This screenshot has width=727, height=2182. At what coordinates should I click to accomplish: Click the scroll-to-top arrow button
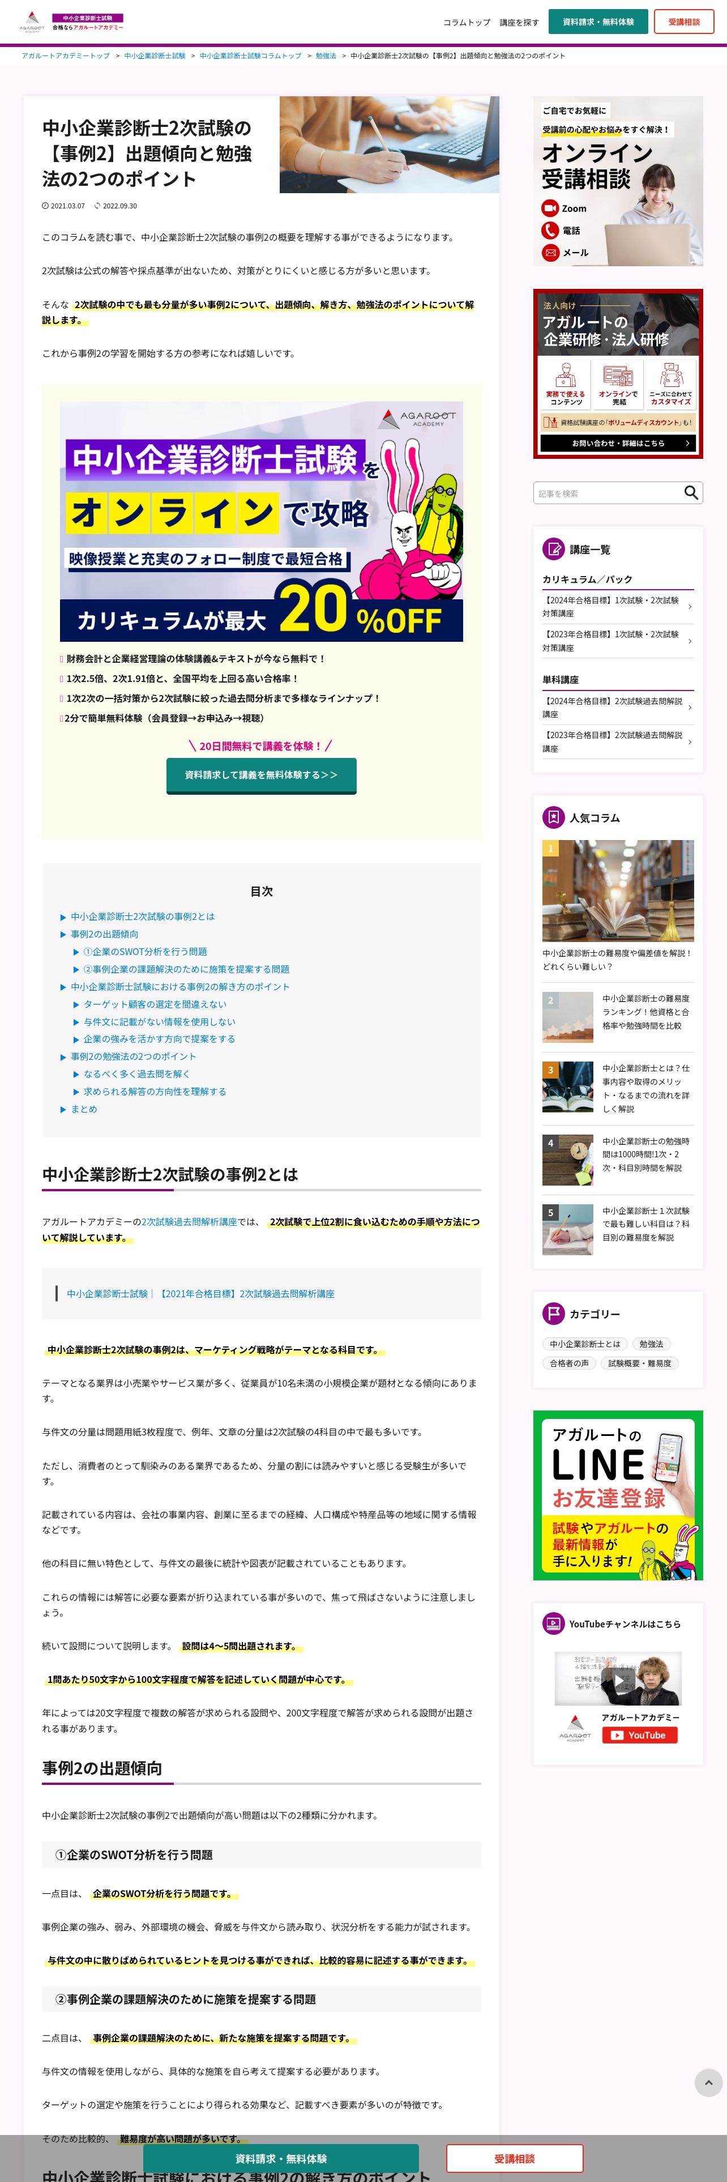[x=708, y=2083]
